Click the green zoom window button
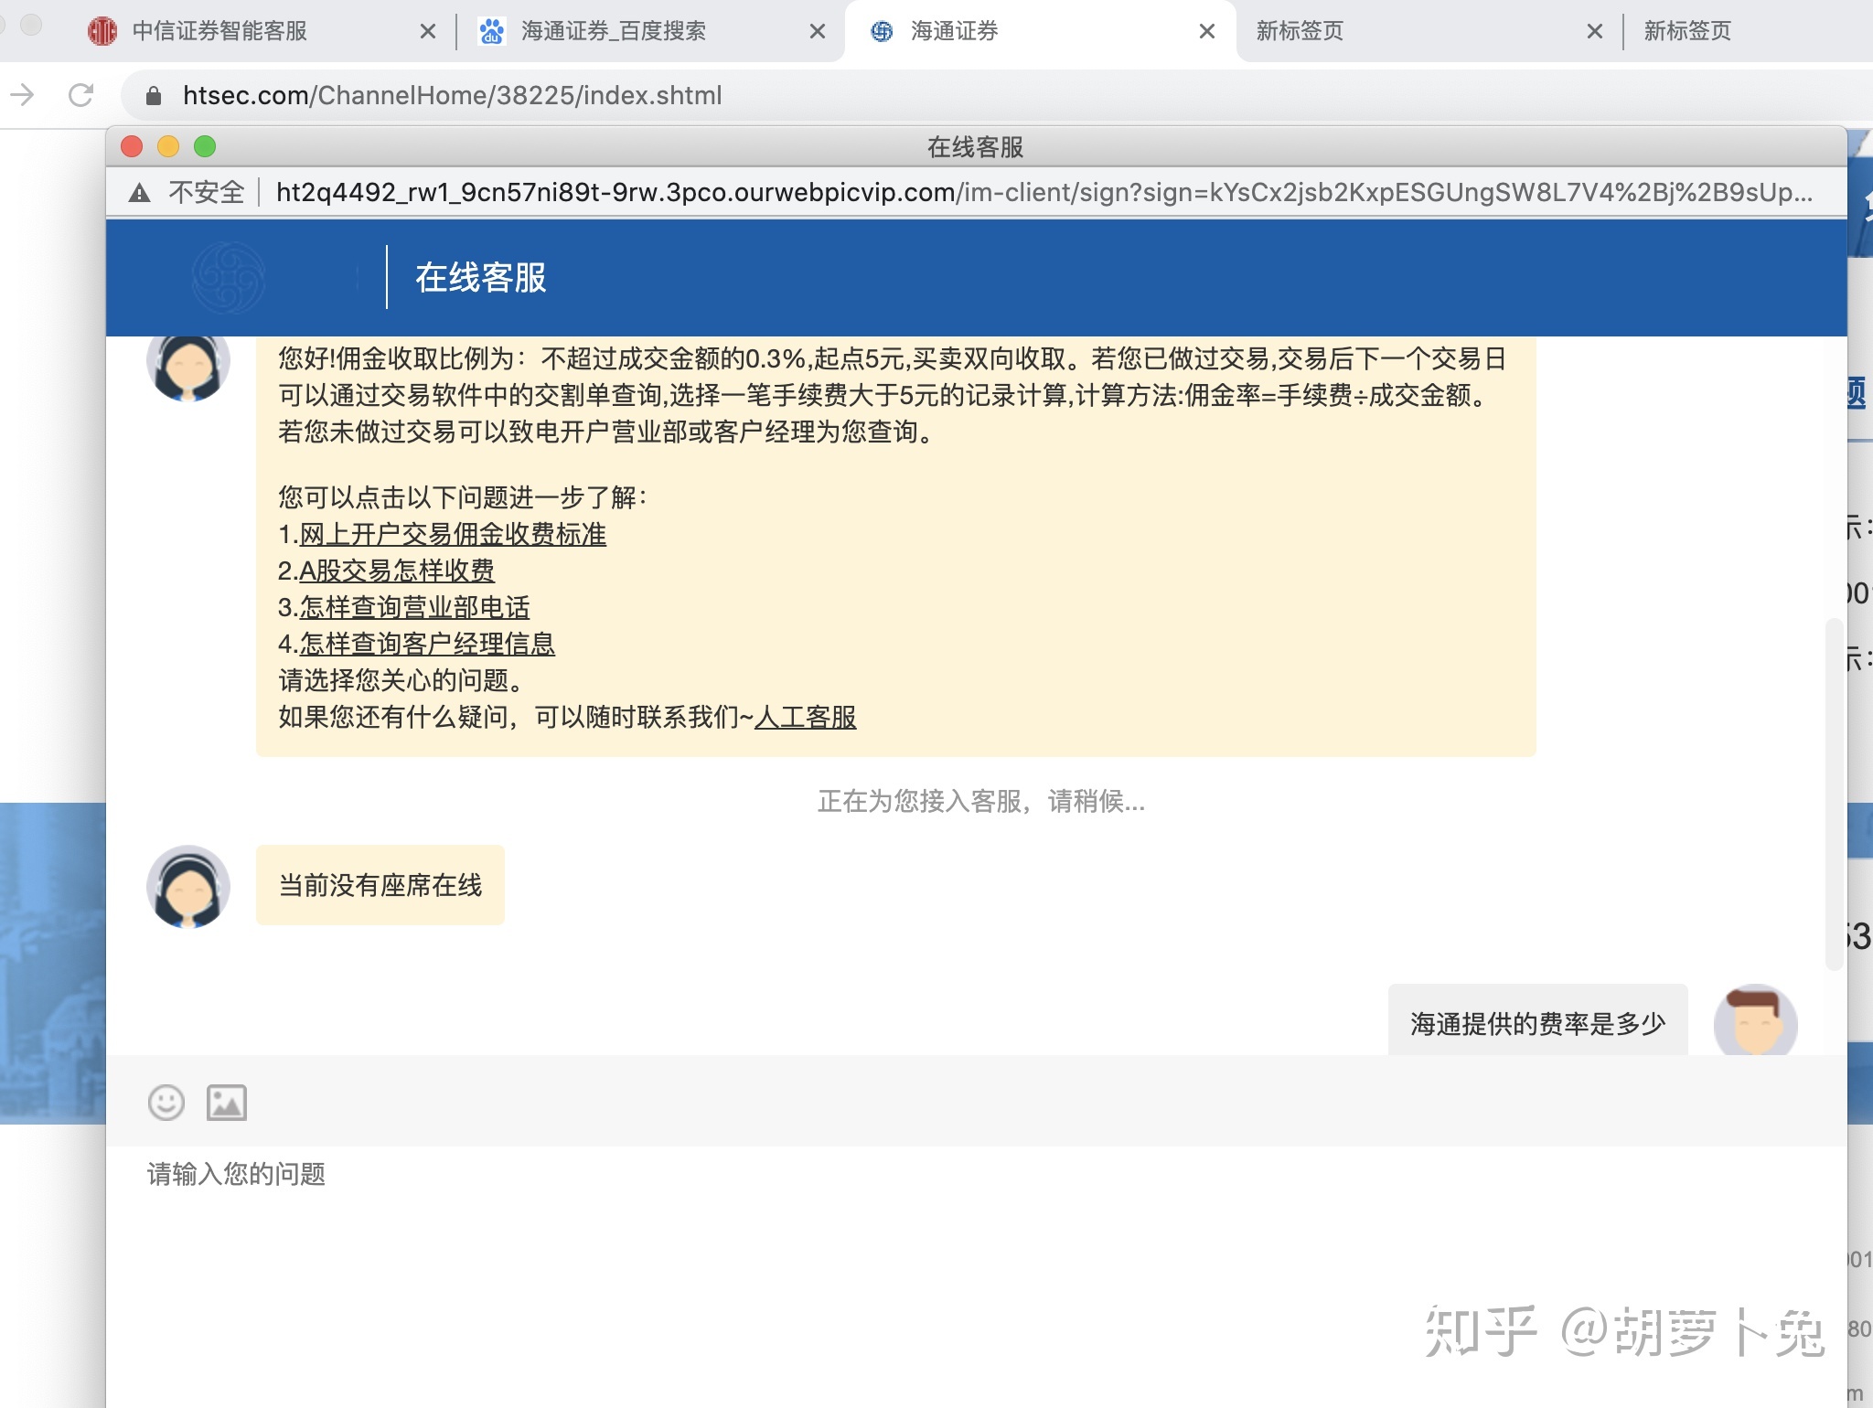The width and height of the screenshot is (1873, 1408). pos(205,146)
